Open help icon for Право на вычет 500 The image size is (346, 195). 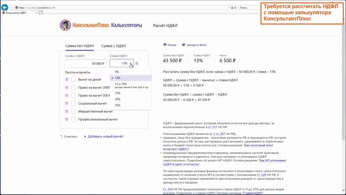66,95
